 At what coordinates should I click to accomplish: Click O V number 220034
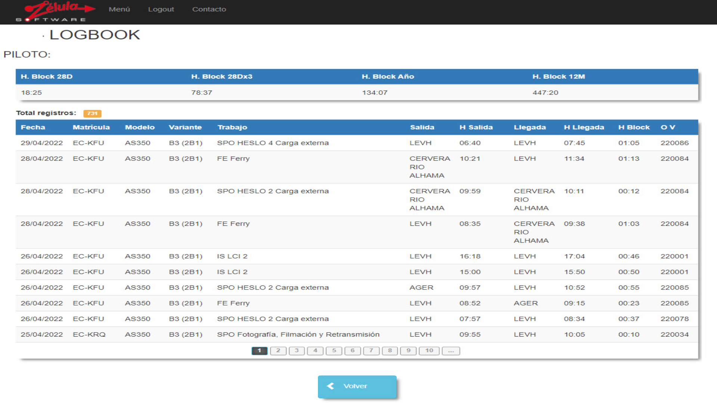point(674,335)
